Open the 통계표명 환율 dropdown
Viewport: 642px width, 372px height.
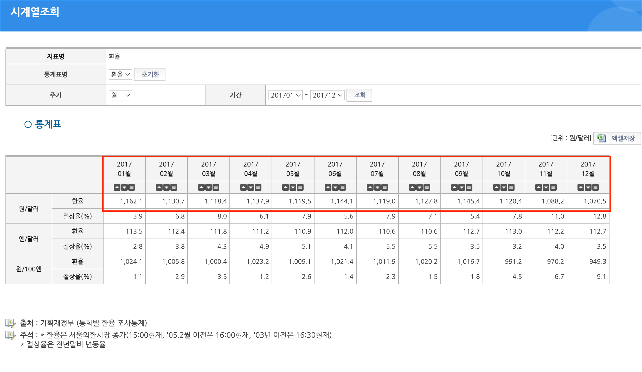120,74
